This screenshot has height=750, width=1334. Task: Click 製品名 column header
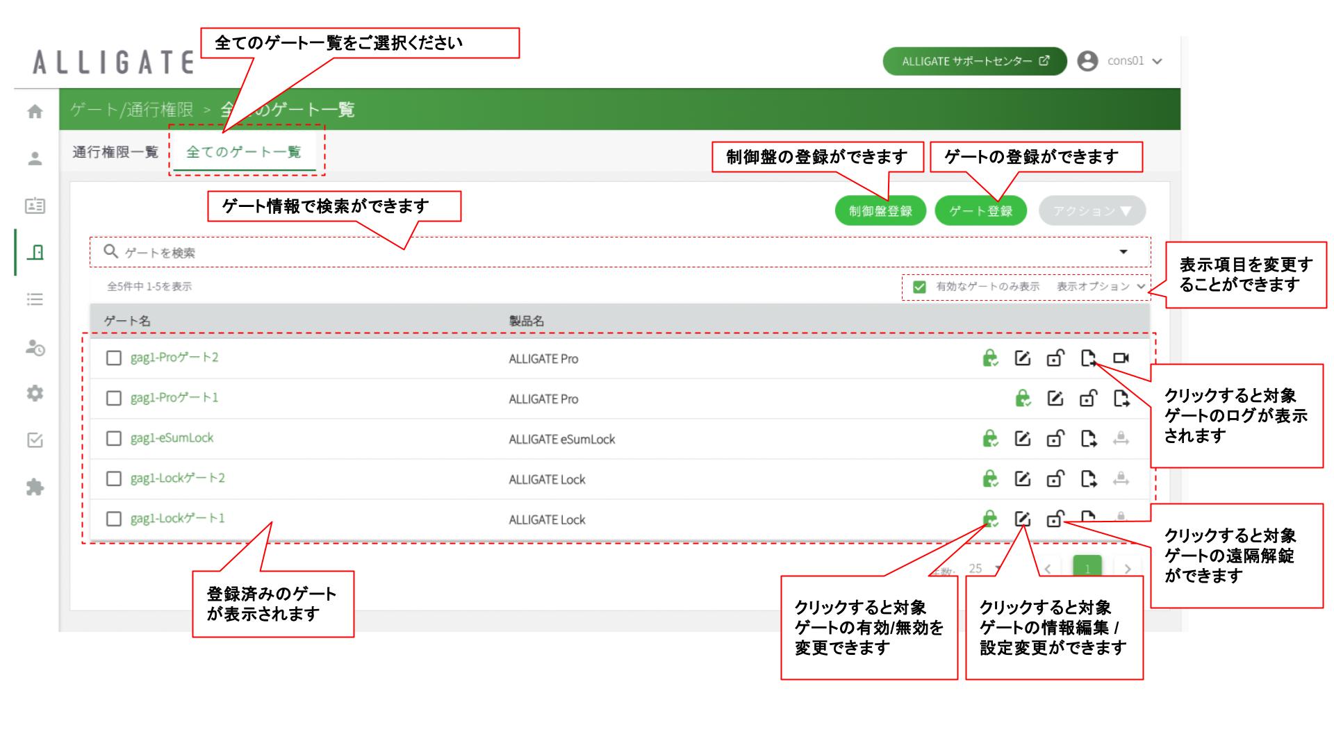pyautogui.click(x=527, y=321)
